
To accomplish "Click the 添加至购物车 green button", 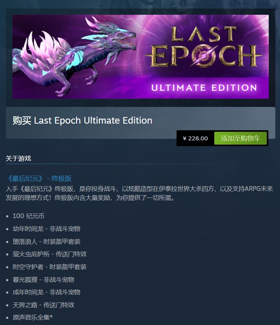I will pos(240,138).
